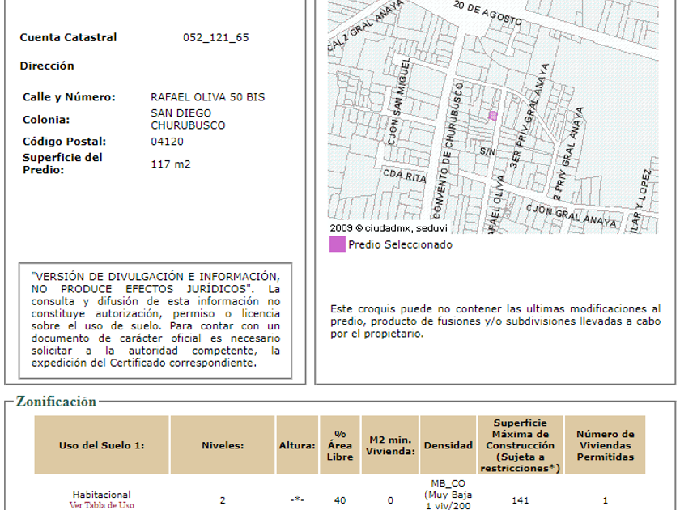
Task: Click the 'CONVENTO DE CHURUBUSCO' street label on map
Action: point(448,150)
